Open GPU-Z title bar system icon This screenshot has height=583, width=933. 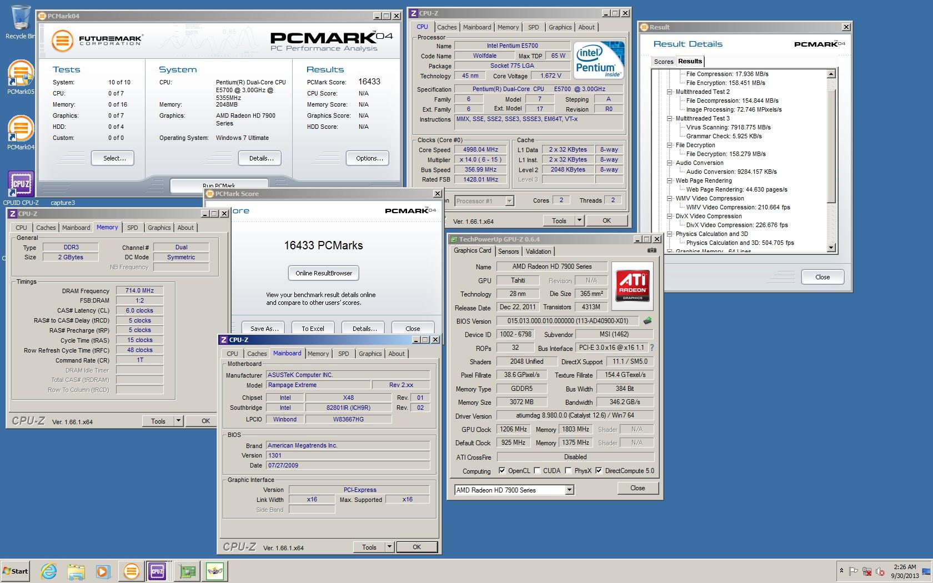(454, 239)
